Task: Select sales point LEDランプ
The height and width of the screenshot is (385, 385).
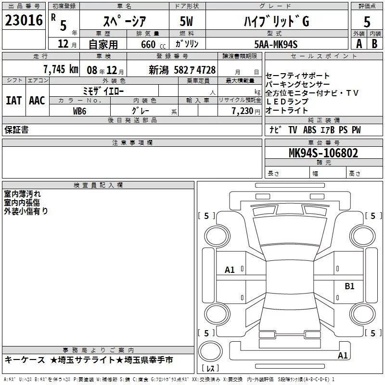Action: (x=287, y=102)
